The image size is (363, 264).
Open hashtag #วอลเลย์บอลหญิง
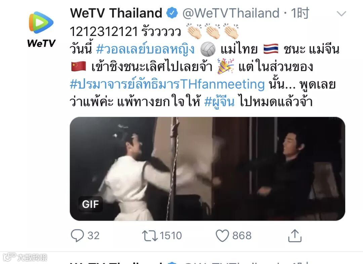click(x=146, y=49)
